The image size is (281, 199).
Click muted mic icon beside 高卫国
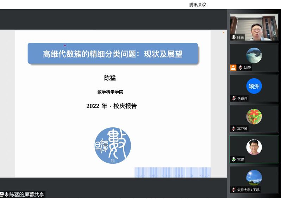[233, 129]
